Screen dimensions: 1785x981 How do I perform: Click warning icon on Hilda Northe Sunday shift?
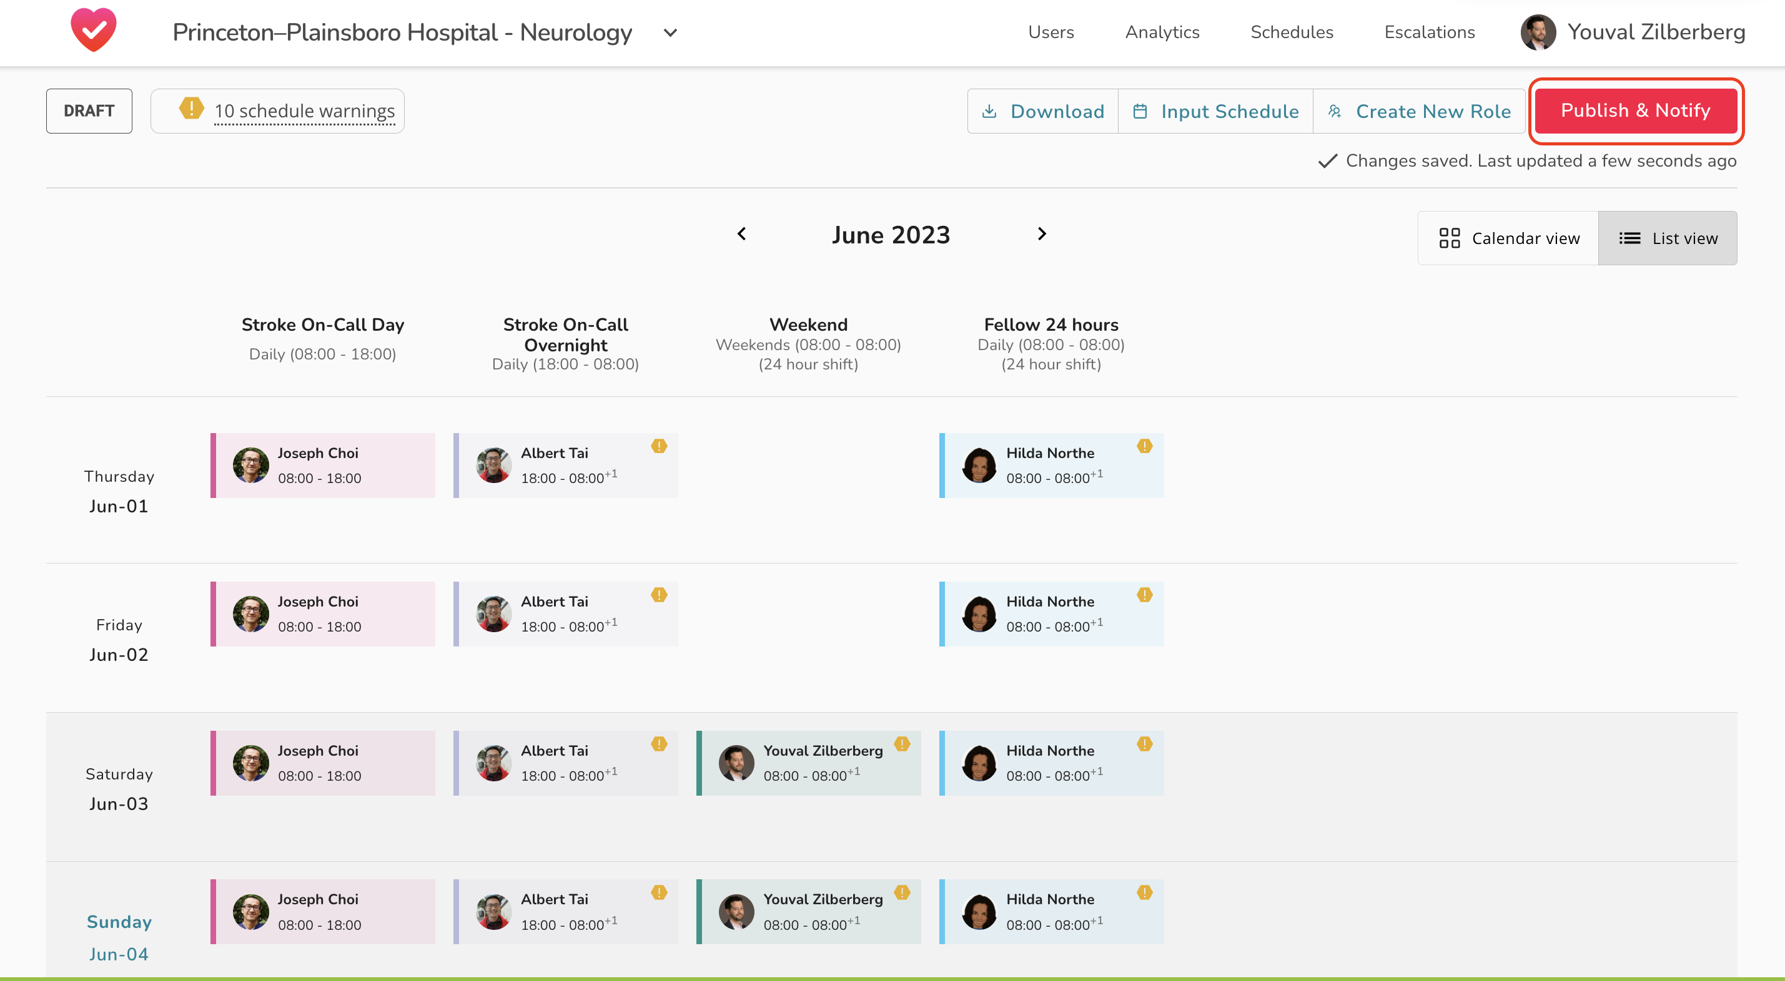tap(1145, 892)
